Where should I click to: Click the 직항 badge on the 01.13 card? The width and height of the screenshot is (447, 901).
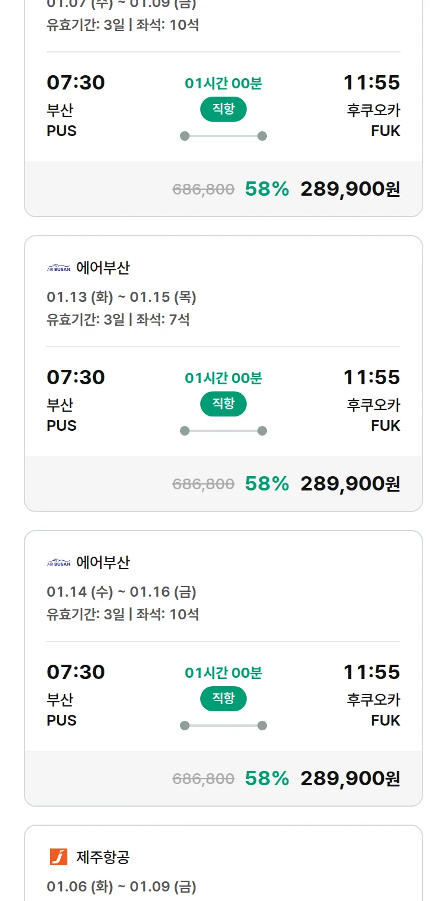tap(223, 404)
